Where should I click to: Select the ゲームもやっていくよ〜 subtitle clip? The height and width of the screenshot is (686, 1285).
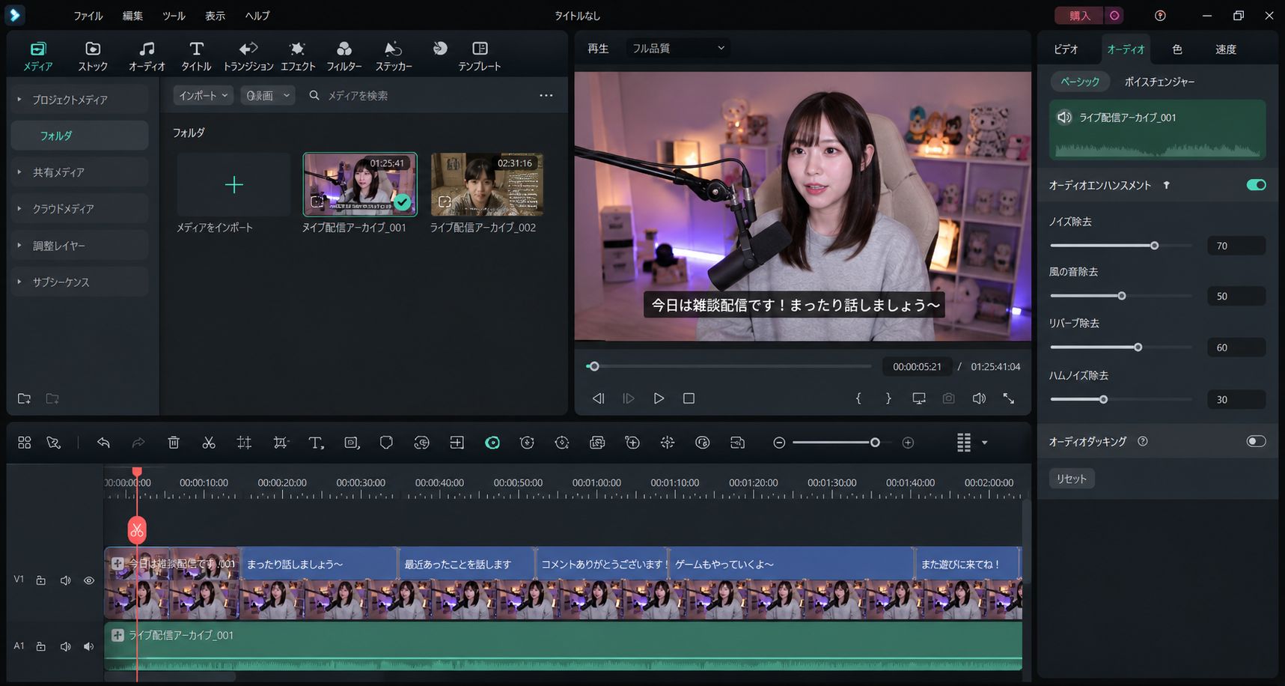(x=792, y=564)
